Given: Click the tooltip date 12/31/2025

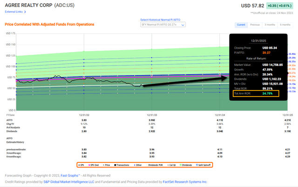Looking at the screenshot, I should click(258, 41).
